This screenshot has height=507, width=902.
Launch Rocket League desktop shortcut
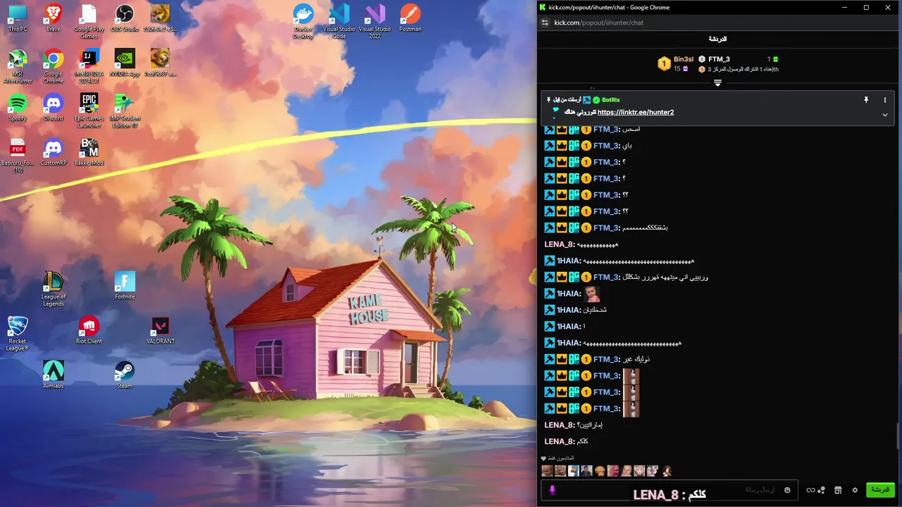tap(18, 334)
